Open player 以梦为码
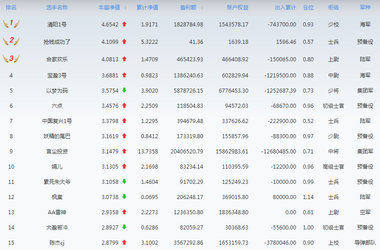The image size is (380, 250). (57, 91)
